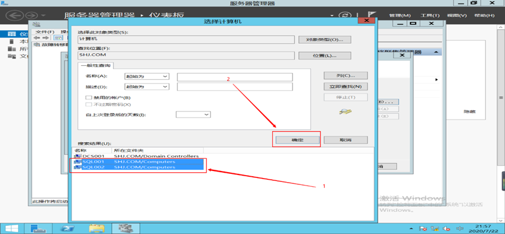The height and width of the screenshot is (234, 505).
Task: Open the navigation history dropdown arrow
Action: pos(43,15)
